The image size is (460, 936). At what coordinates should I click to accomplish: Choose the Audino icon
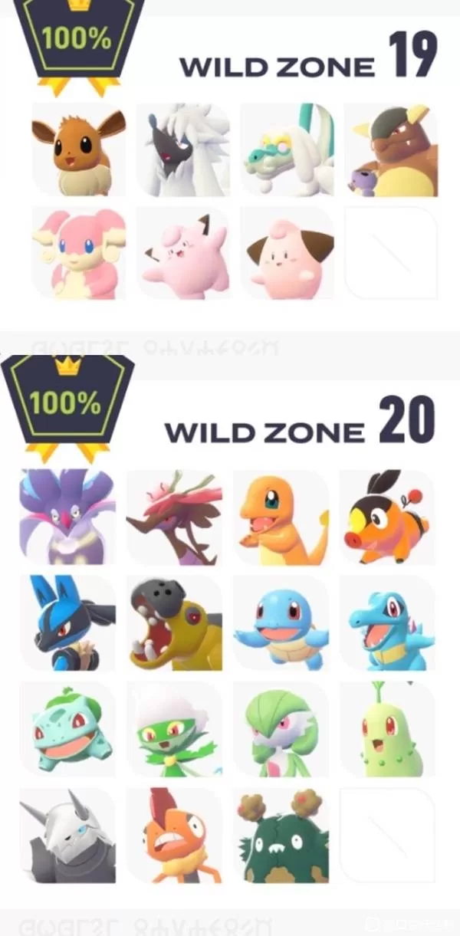pos(79,253)
